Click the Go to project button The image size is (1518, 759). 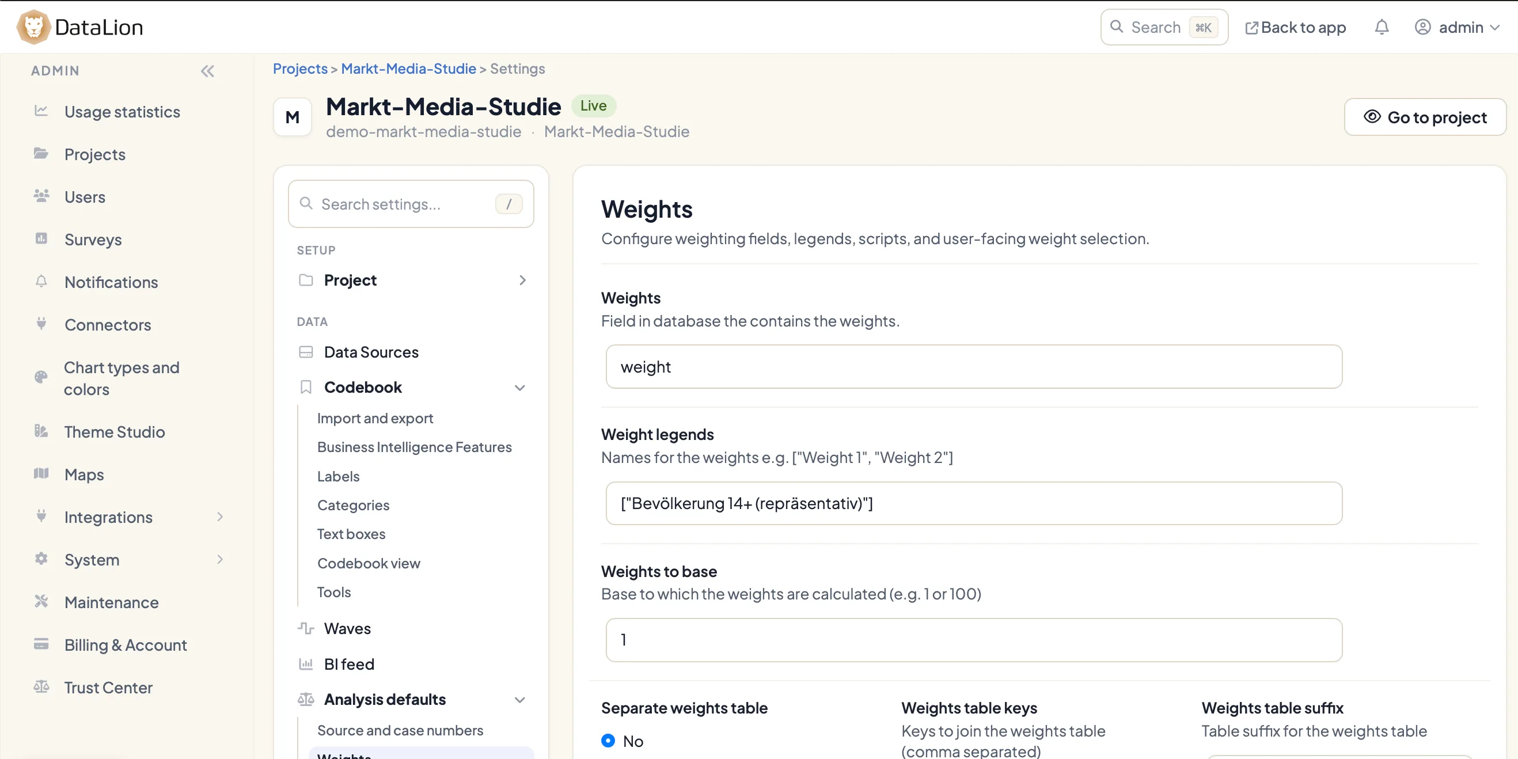click(1425, 117)
